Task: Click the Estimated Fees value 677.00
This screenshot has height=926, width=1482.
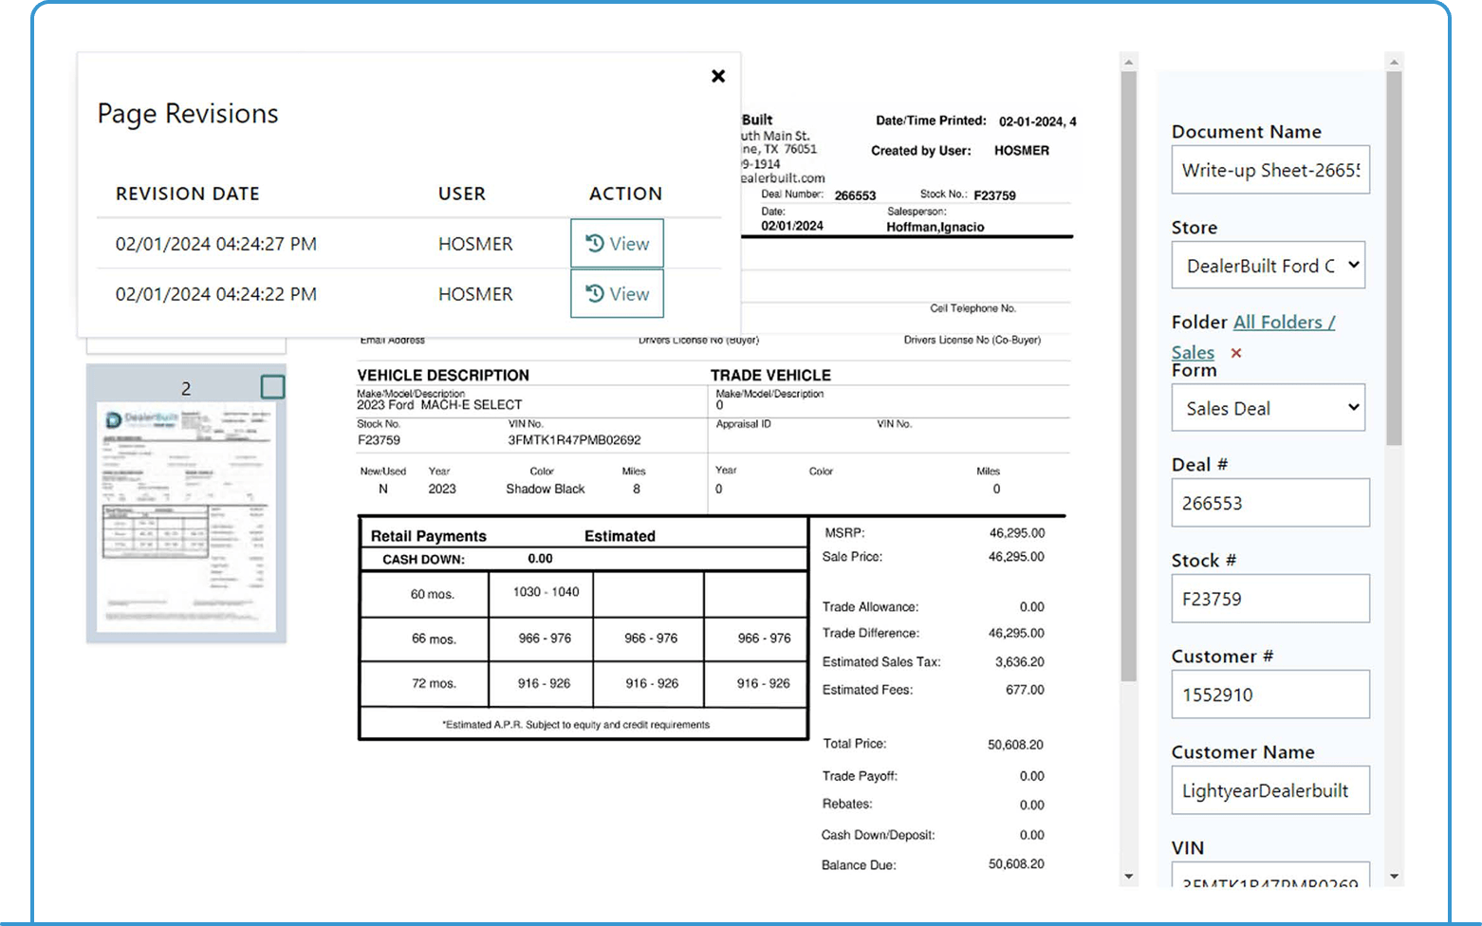Action: [x=1025, y=690]
